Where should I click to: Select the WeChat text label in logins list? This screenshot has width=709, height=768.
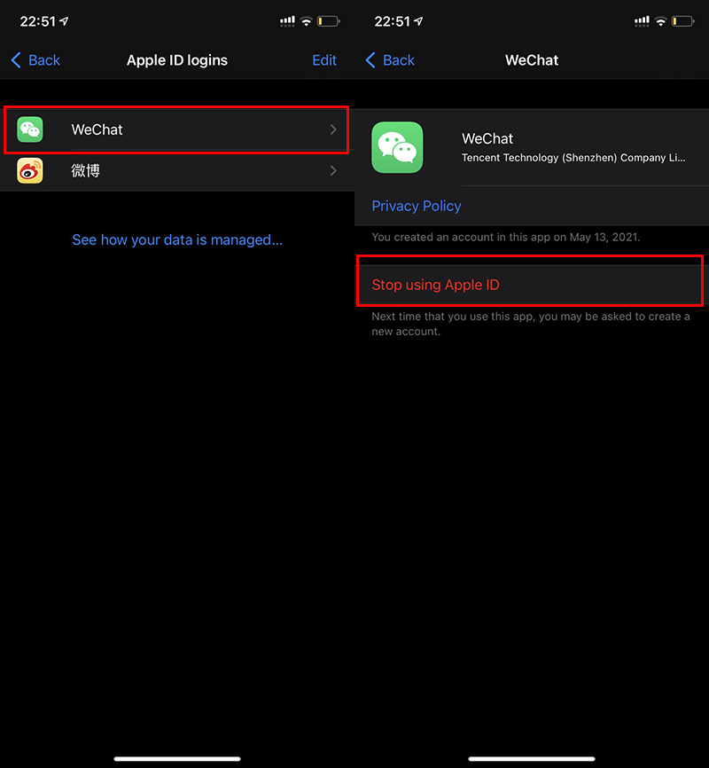tap(97, 129)
